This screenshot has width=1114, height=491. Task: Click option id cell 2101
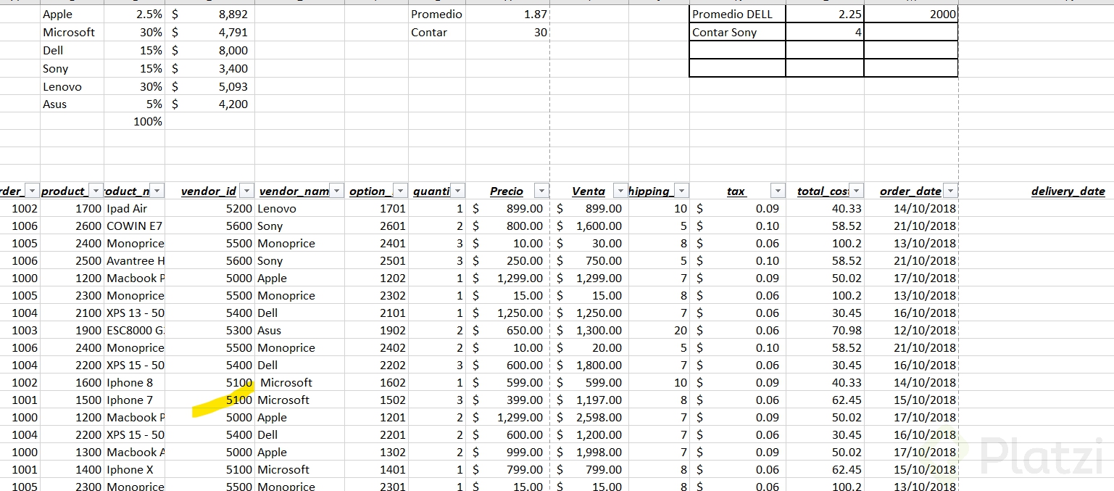click(x=376, y=313)
